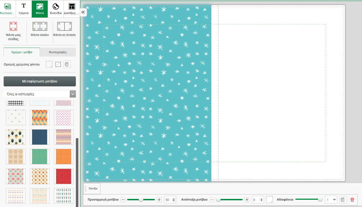Image resolution: width=362 pixels, height=207 pixels.
Task: Click plus button for Προσαρμογή μοτίβου
Action: (159, 200)
